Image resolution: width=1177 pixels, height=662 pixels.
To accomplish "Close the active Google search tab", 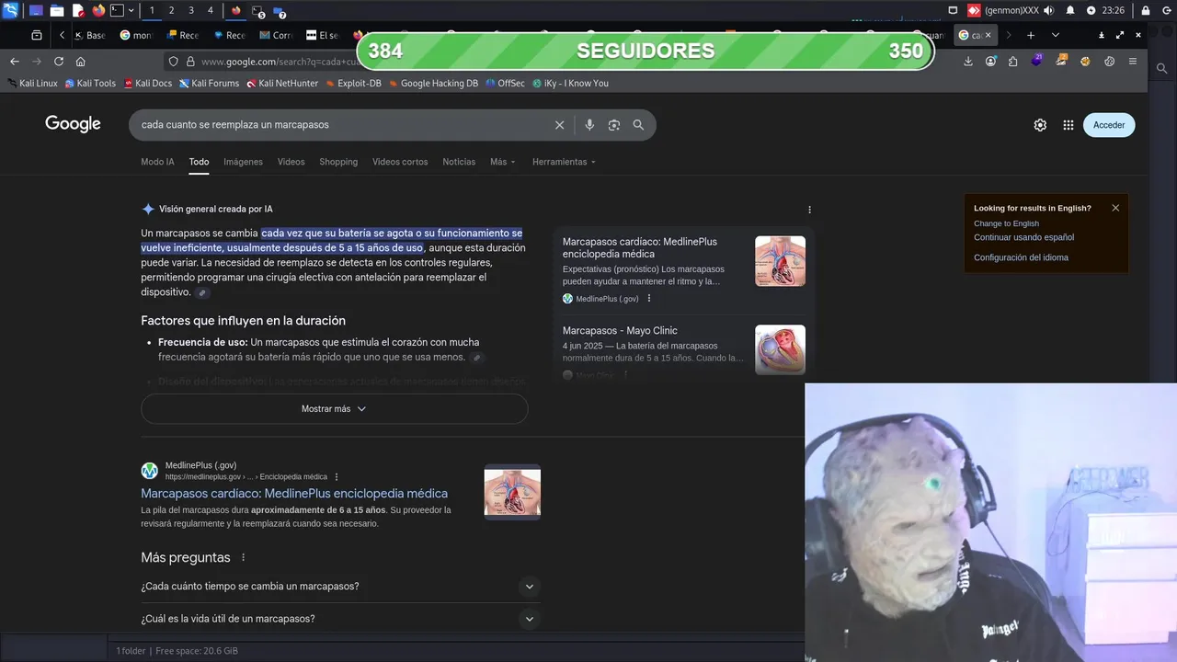I will 988,35.
